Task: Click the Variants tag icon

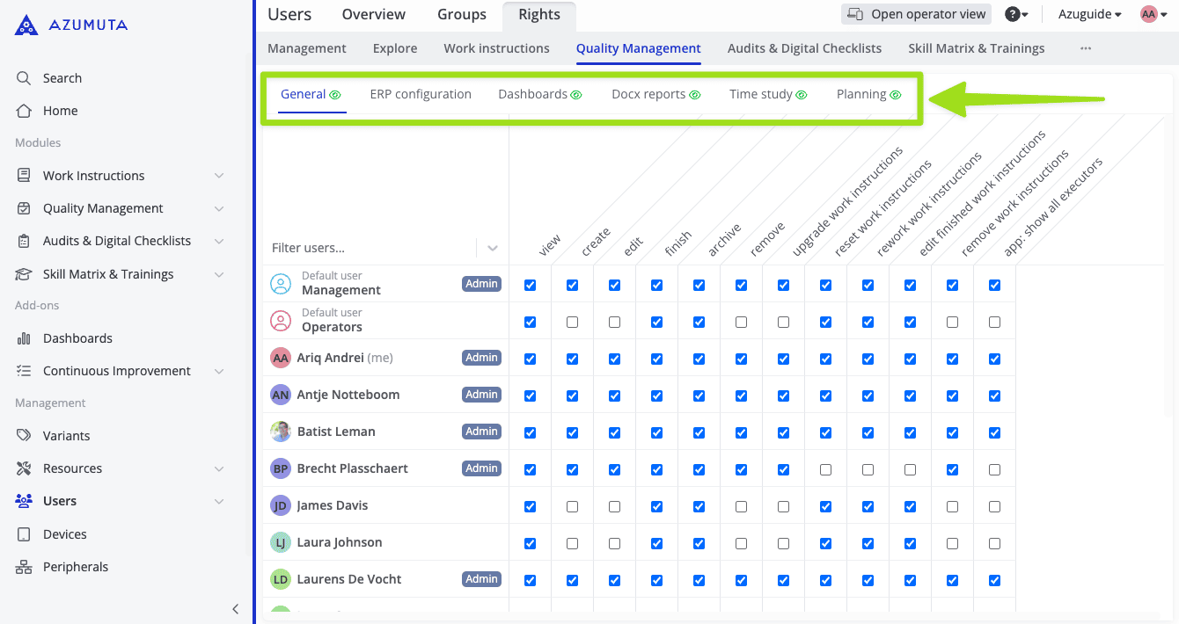Action: [x=24, y=436]
